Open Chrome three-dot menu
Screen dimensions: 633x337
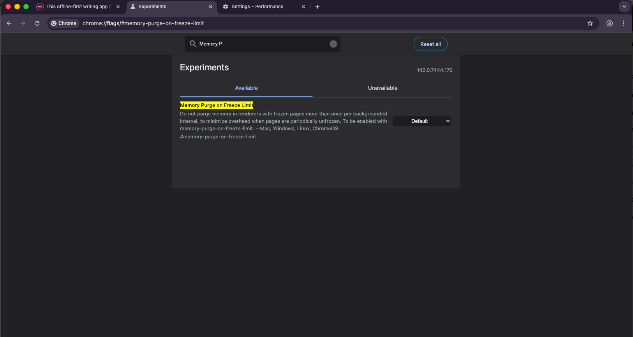point(624,23)
